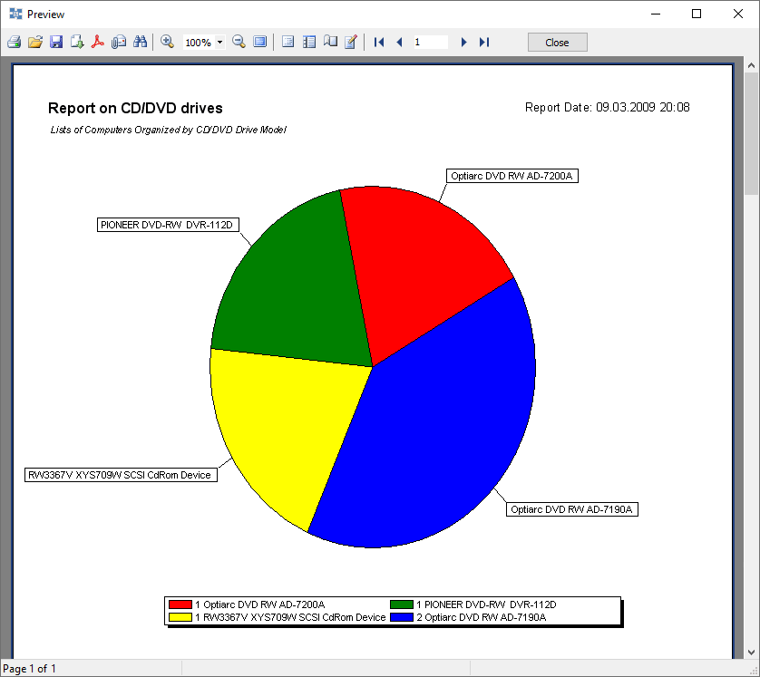Maximize the Preview window
Viewport: 760px width, 677px height.
tap(697, 14)
